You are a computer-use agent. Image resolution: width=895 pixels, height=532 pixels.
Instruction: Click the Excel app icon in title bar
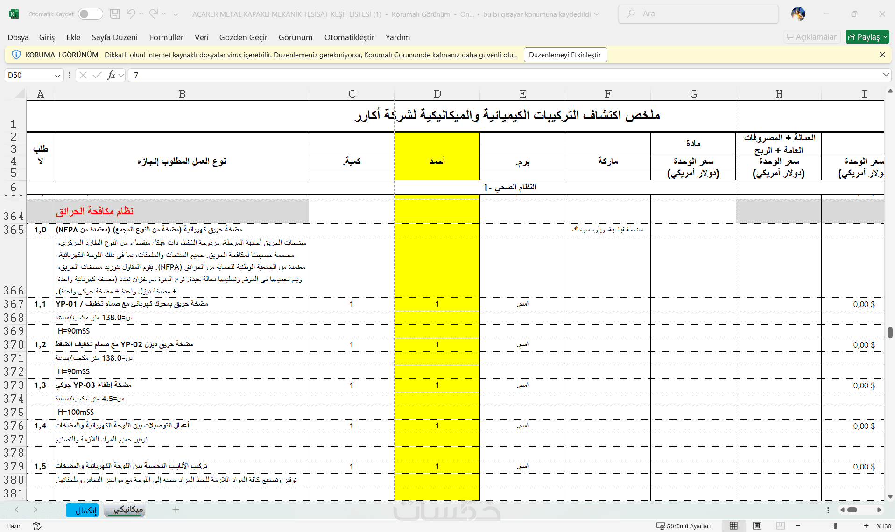coord(14,14)
